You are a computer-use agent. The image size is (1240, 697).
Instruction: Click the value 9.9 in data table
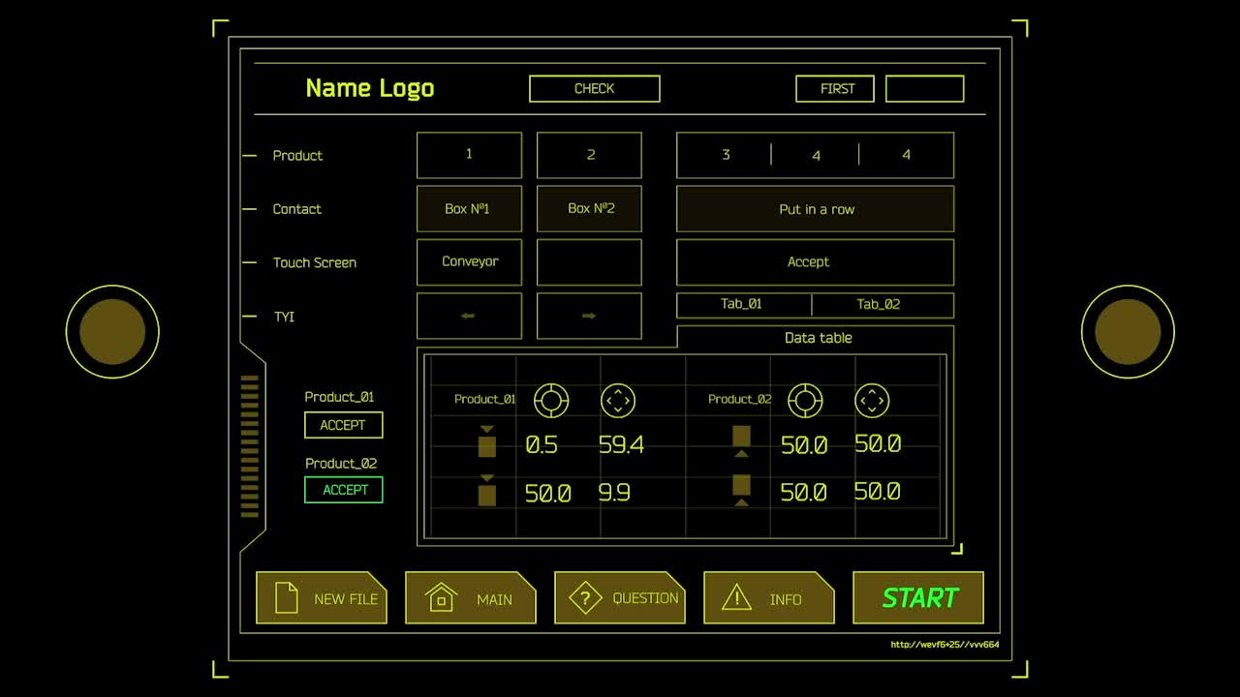(614, 494)
